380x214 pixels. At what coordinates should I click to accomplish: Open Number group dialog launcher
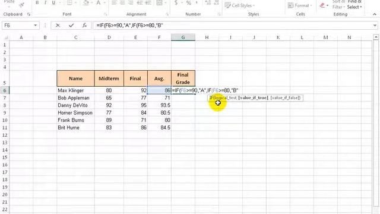coord(219,14)
